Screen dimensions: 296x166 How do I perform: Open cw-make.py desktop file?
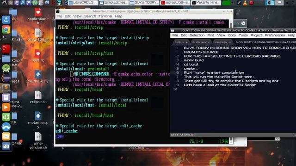38,77
